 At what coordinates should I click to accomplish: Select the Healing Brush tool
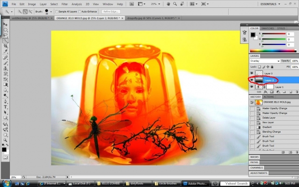point(5,58)
